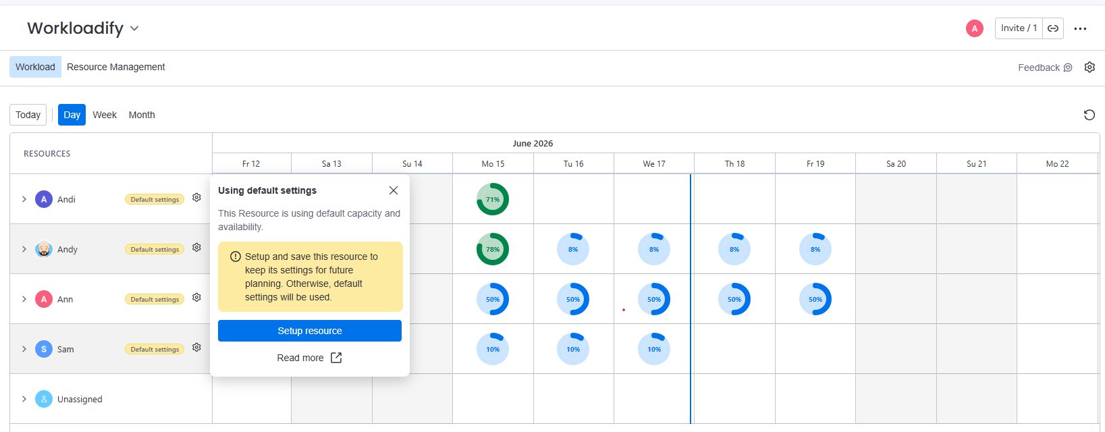
Task: Switch to Resource Management tab
Action: pos(115,67)
